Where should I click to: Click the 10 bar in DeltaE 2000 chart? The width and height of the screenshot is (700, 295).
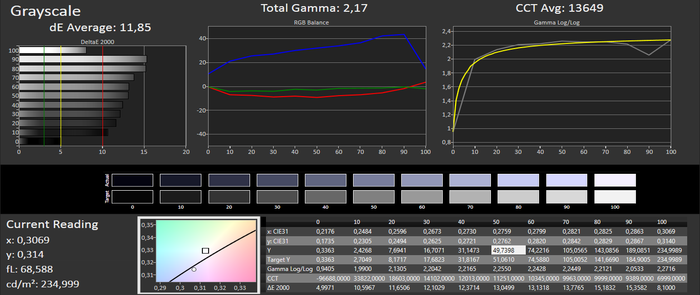tap(63, 132)
